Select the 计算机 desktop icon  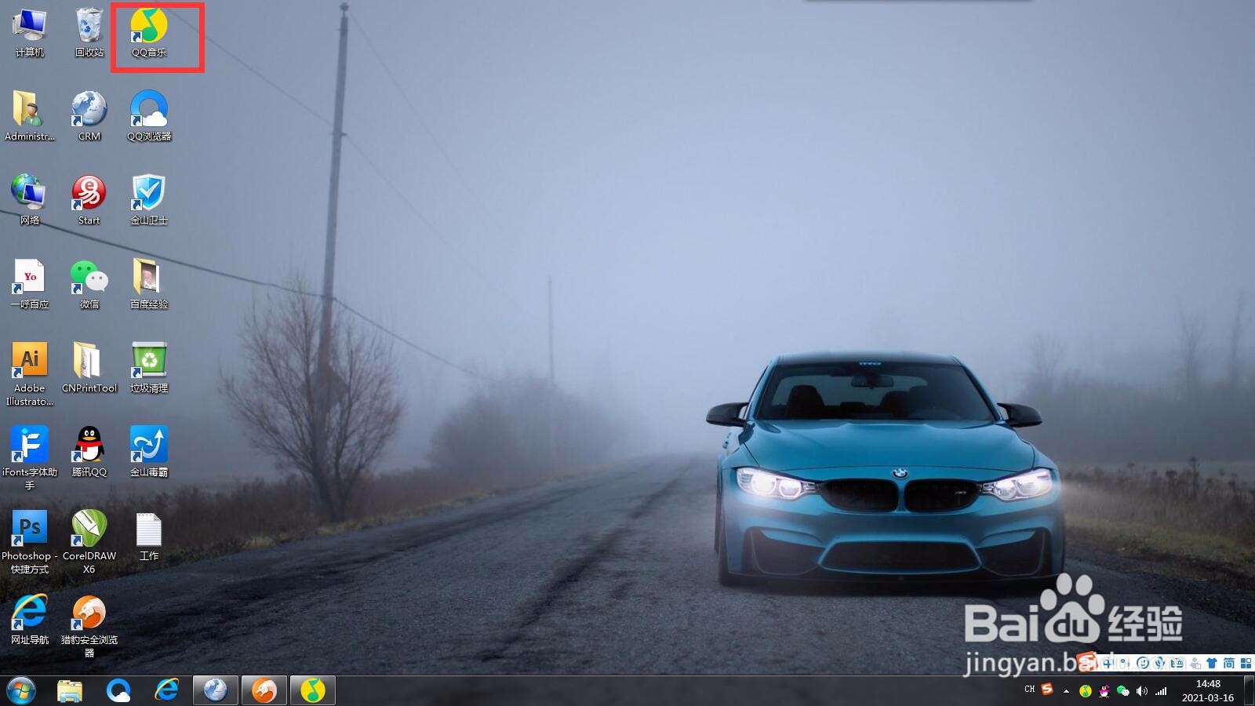coord(30,33)
